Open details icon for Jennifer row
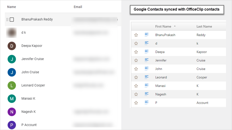Image resolution: width=232 pixels, height=130 pixels. tap(147, 60)
